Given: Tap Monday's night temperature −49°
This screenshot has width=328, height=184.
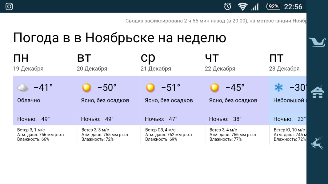Looking at the screenshot, I should 34,119.
